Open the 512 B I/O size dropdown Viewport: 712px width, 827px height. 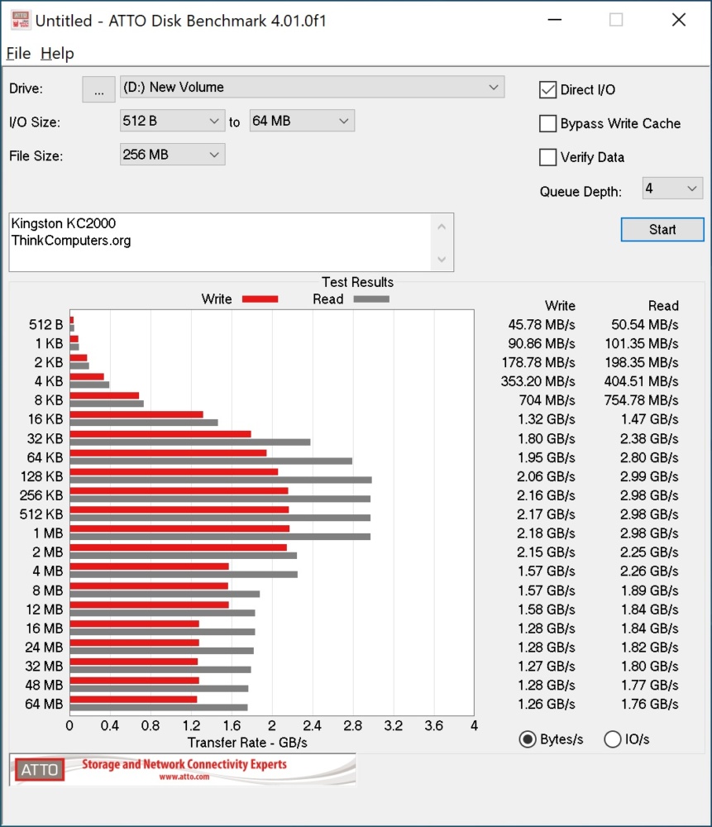pyautogui.click(x=173, y=121)
